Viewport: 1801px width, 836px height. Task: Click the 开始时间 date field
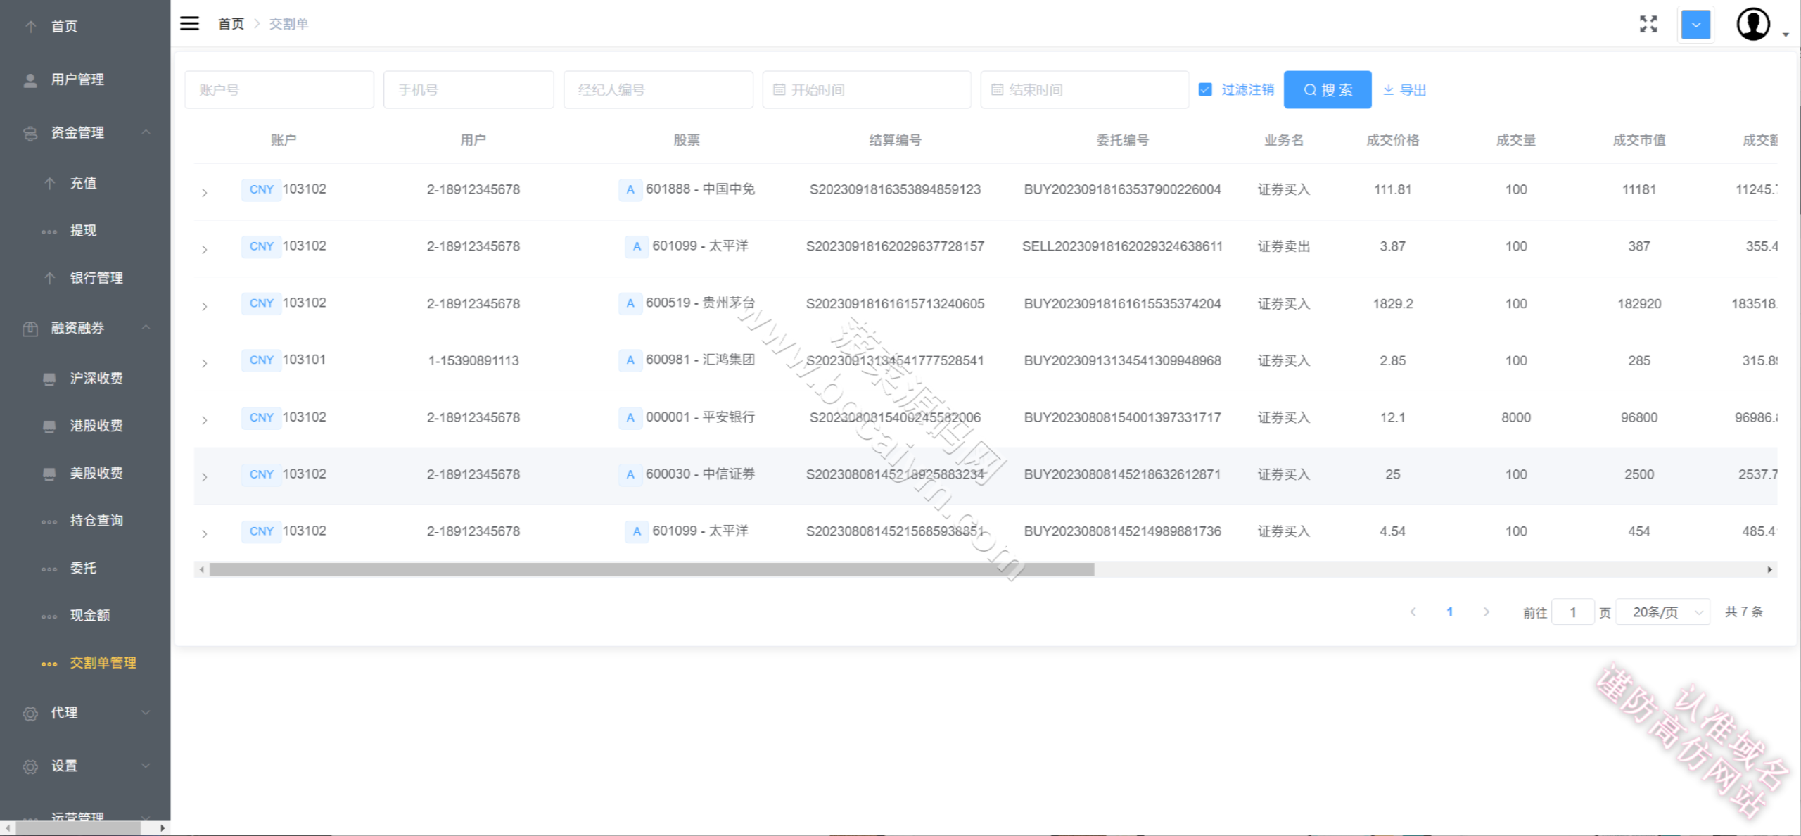click(867, 89)
